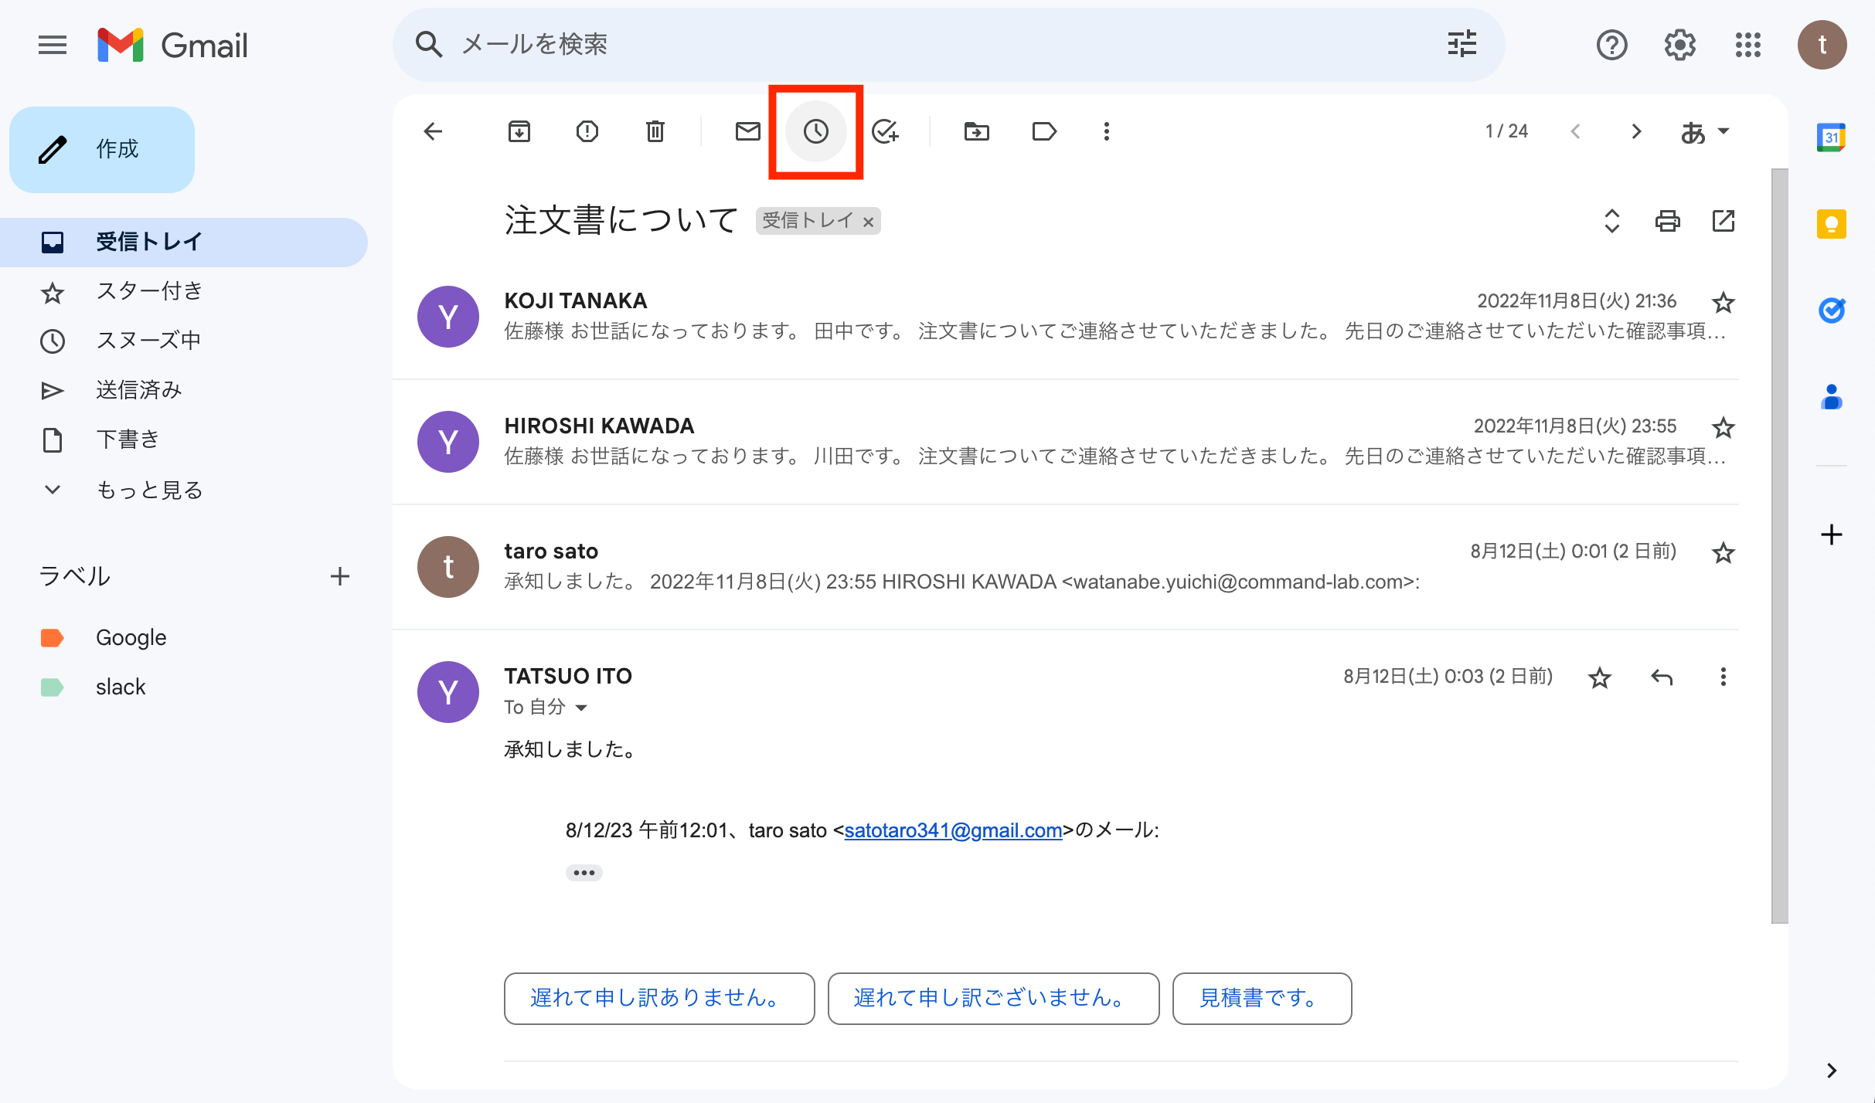Open the 受信トレイ folder

click(184, 242)
